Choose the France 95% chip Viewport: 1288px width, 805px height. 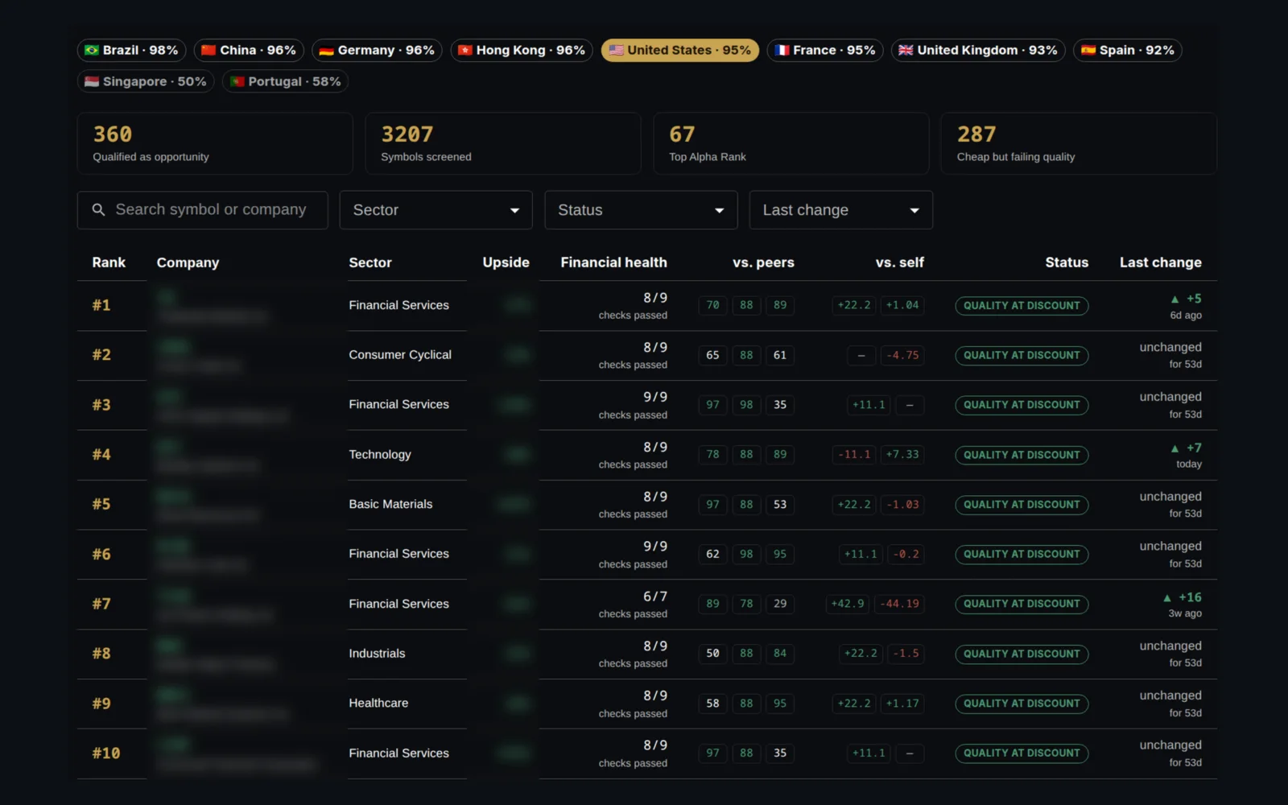click(825, 50)
